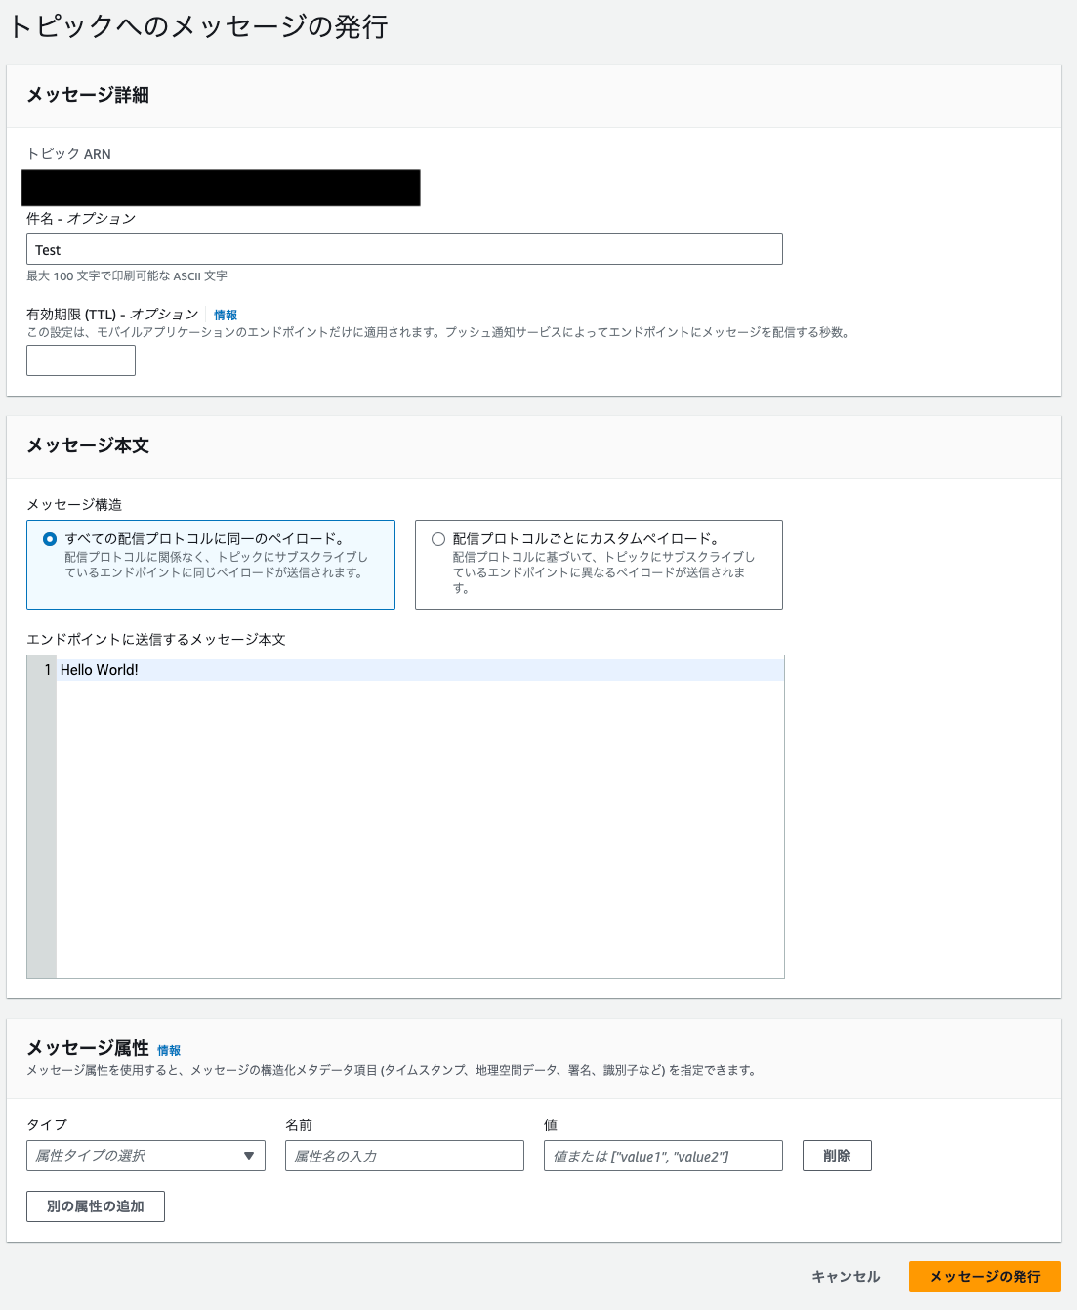Open the 情報 link next to 有効期限 (TTL)
Screen dimensions: 1077x1310
point(226,315)
